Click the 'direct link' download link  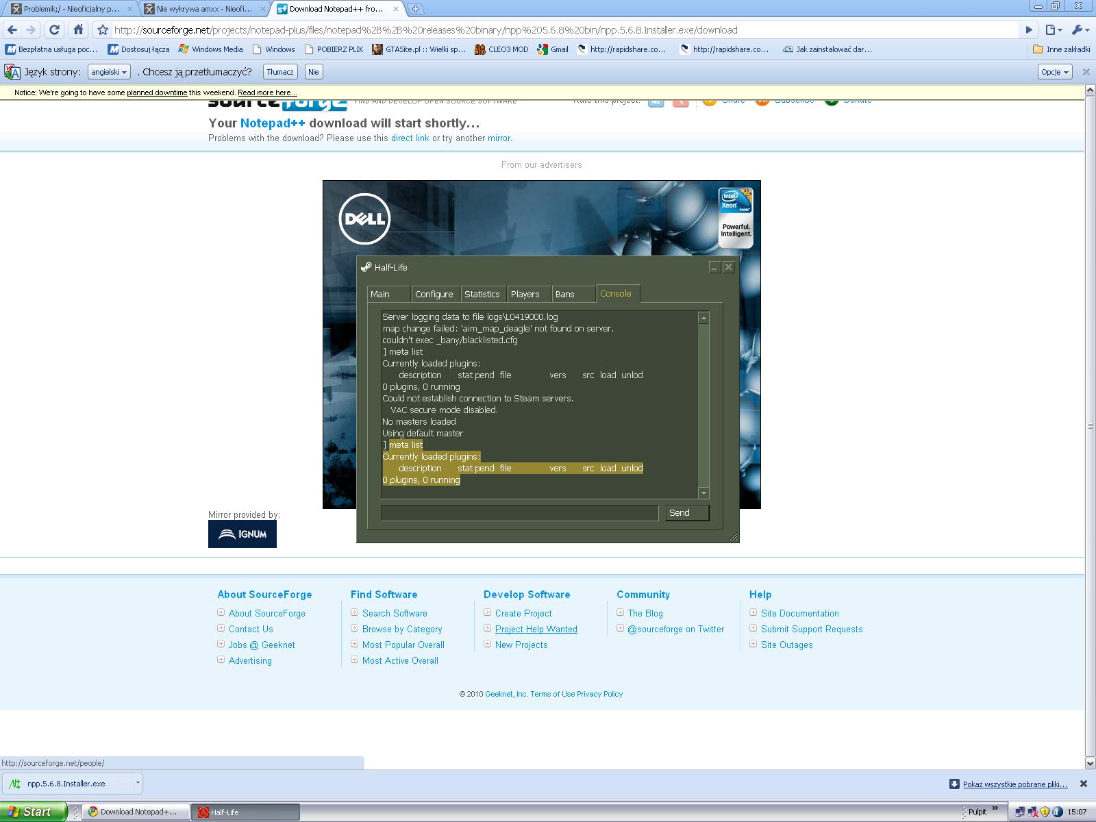click(x=410, y=138)
